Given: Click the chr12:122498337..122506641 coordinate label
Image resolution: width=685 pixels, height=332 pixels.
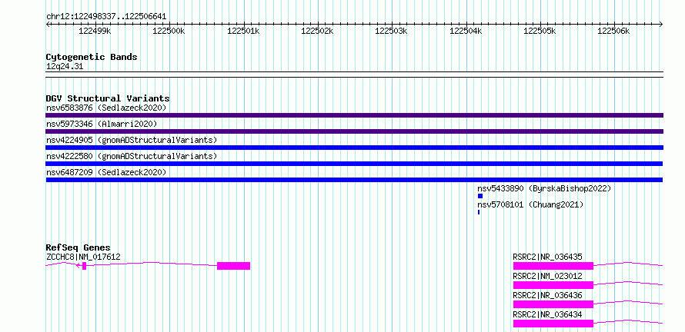Looking at the screenshot, I should 106,17.
